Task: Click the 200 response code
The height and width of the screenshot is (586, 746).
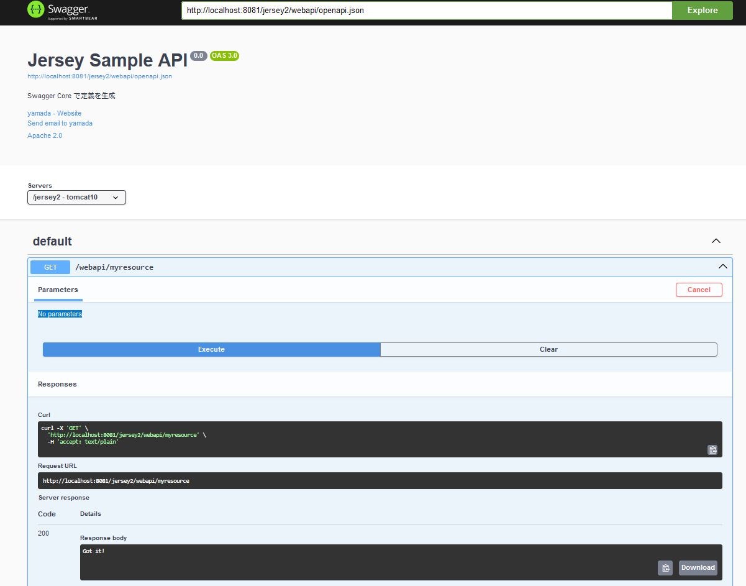Action: click(x=43, y=533)
